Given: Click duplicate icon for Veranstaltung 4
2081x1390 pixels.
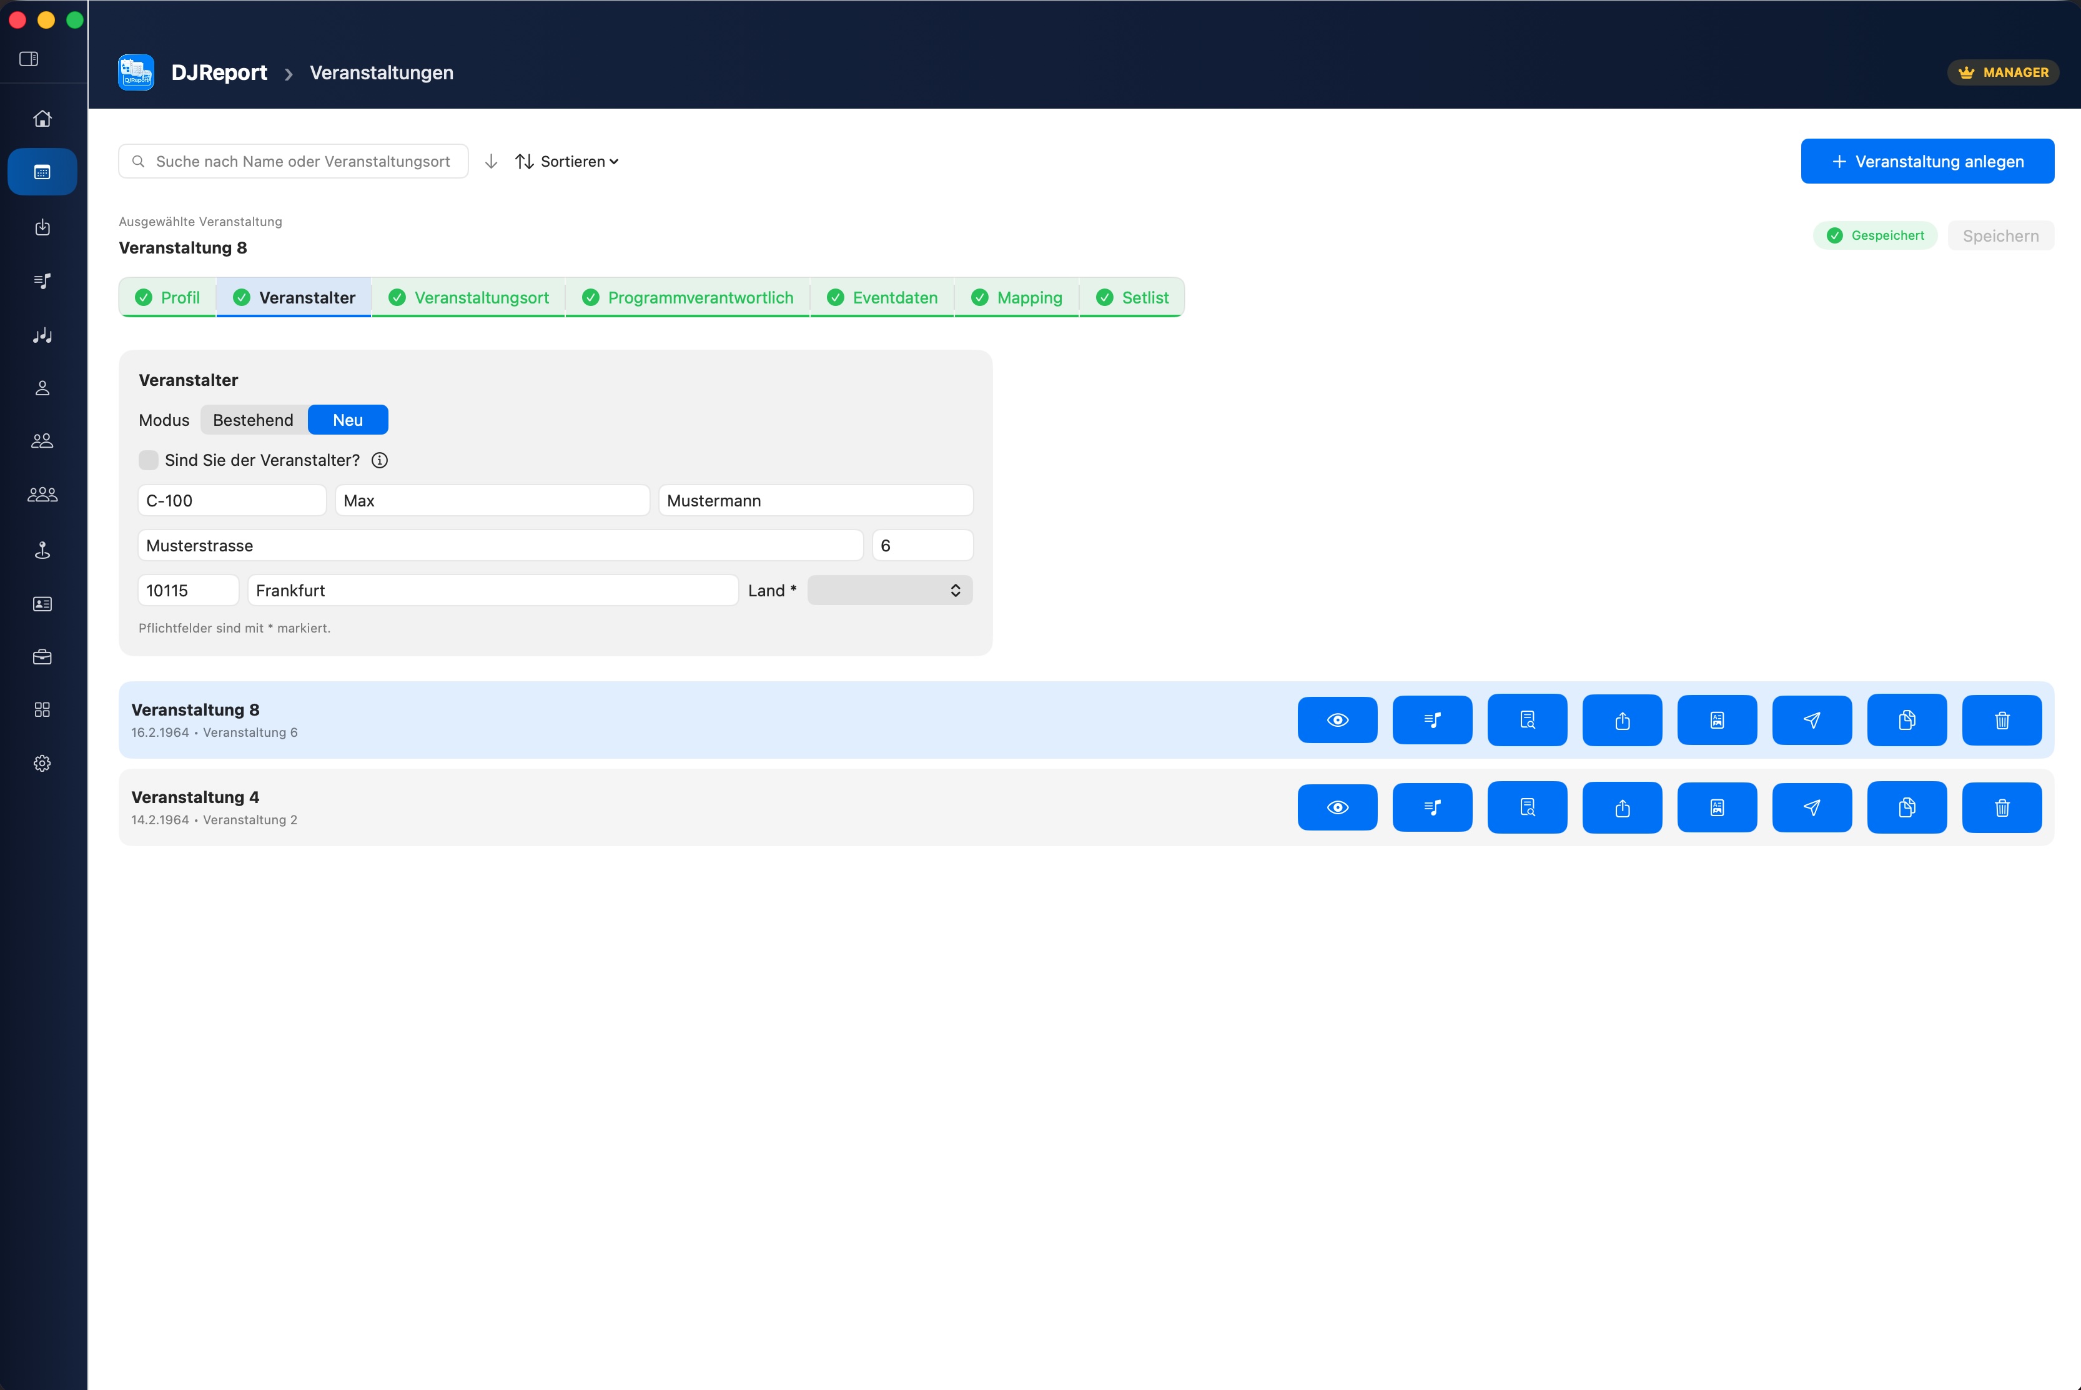Looking at the screenshot, I should (x=1906, y=807).
